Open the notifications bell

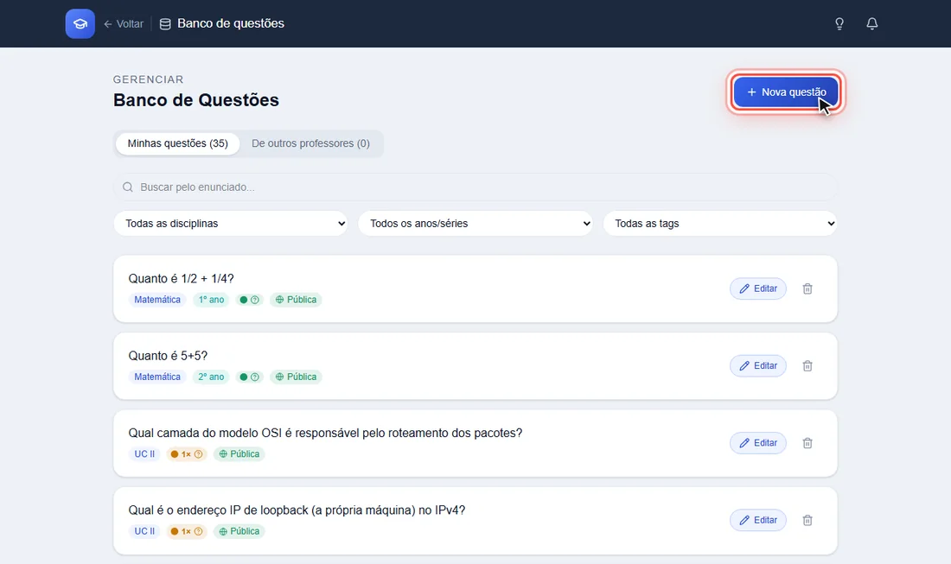[x=872, y=23]
